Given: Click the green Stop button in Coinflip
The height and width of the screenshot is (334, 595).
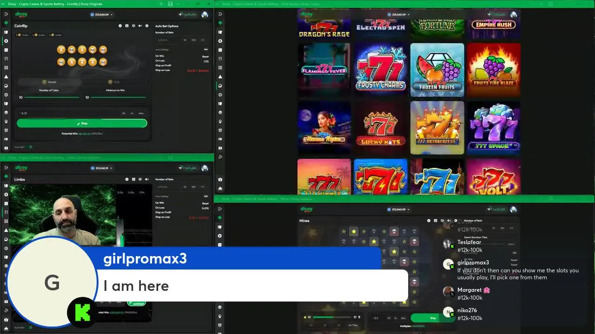Looking at the screenshot, I should pyautogui.click(x=82, y=123).
